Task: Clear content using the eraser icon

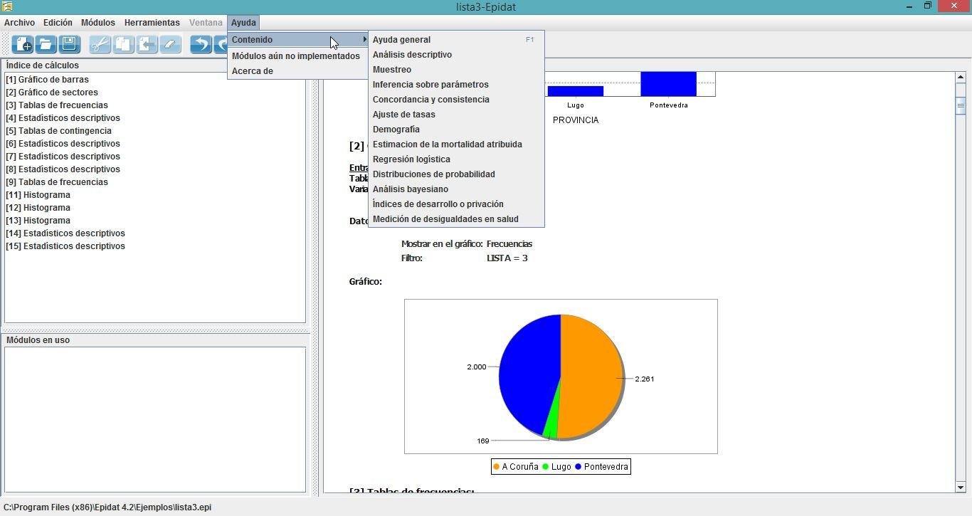Action: (169, 44)
